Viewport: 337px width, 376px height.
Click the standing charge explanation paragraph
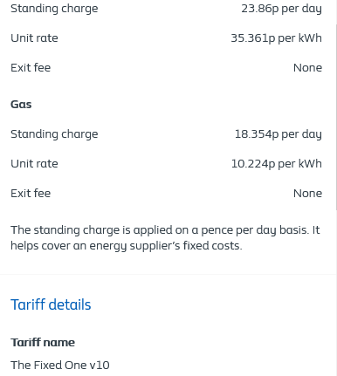pyautogui.click(x=165, y=238)
